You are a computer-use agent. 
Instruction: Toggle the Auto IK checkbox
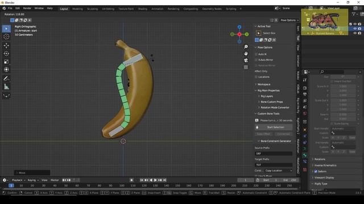click(257, 54)
